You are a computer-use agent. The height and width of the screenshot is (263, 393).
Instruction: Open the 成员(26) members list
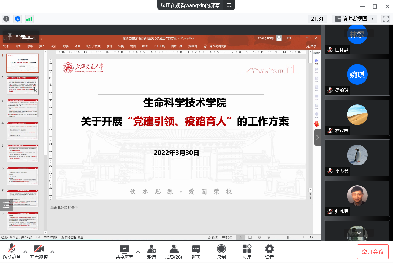[x=174, y=252]
